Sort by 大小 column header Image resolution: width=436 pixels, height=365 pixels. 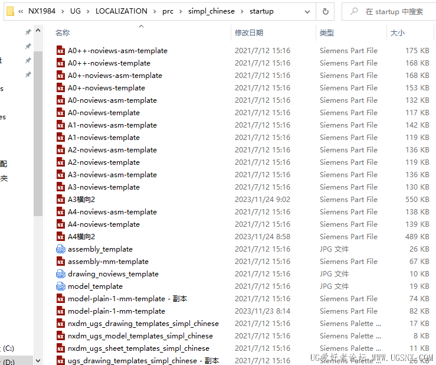398,33
